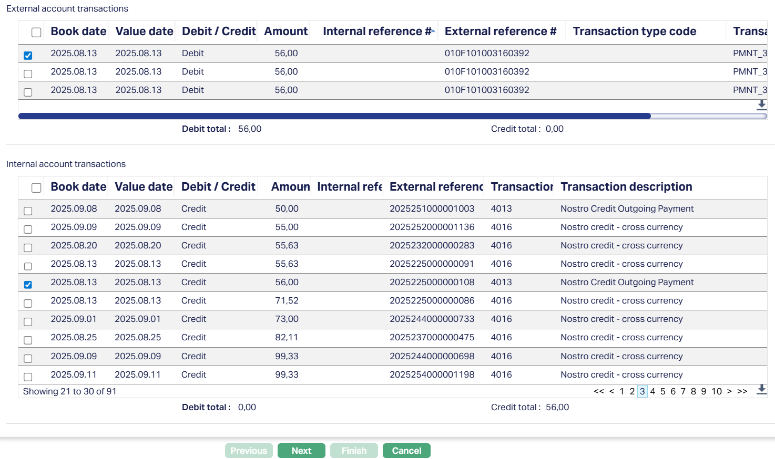Image resolution: width=775 pixels, height=459 pixels.
Task: Jump to last page using >> arrow
Action: [x=742, y=391]
